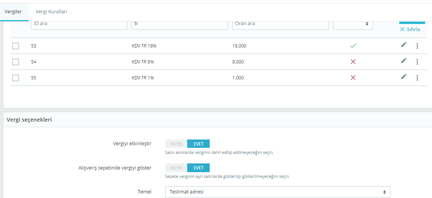Select ID value 55
Screen dimensions: 432x198
click(34, 78)
